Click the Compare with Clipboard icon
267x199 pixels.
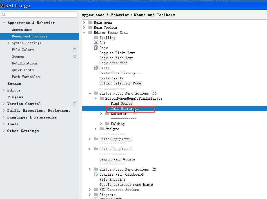pos(96,174)
